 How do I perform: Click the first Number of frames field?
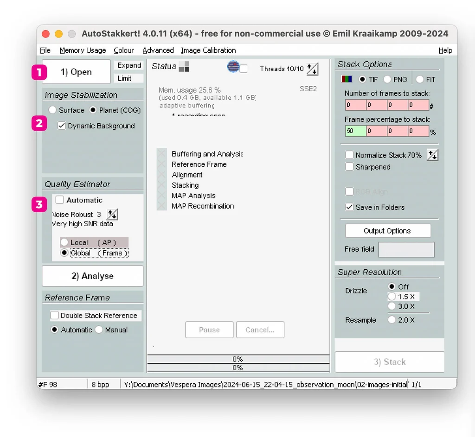[356, 105]
